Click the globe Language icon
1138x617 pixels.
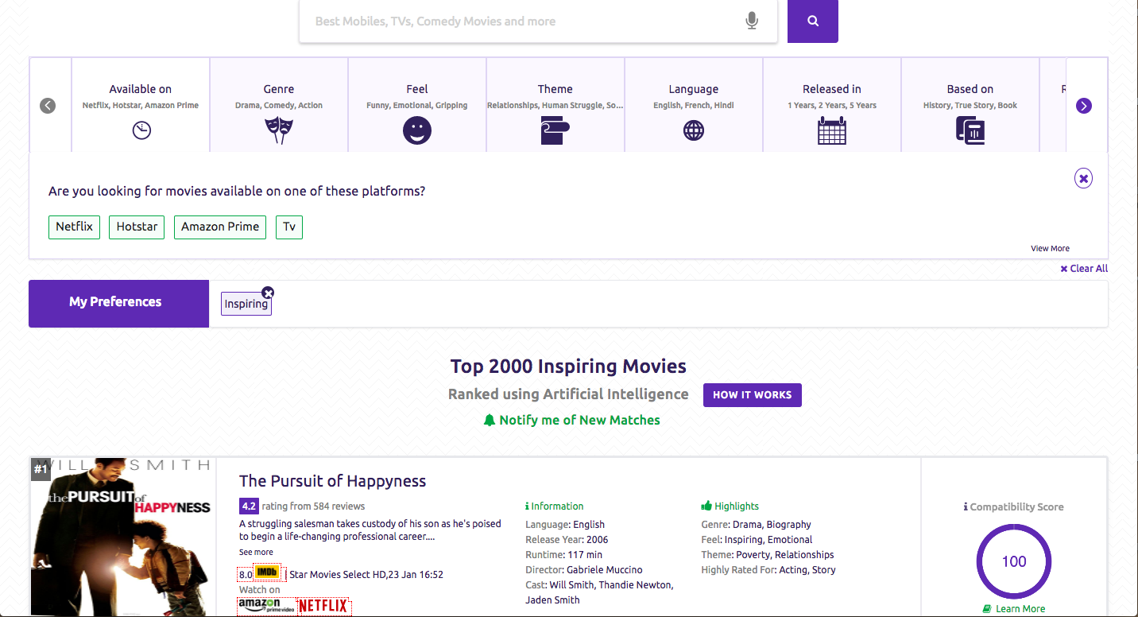click(694, 130)
